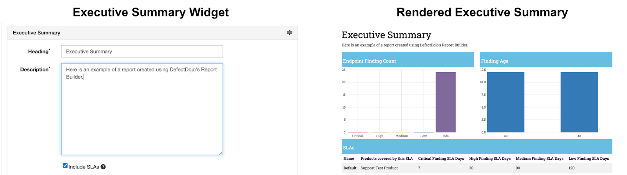
Task: Click the Support Test Product cell
Action: 379,168
